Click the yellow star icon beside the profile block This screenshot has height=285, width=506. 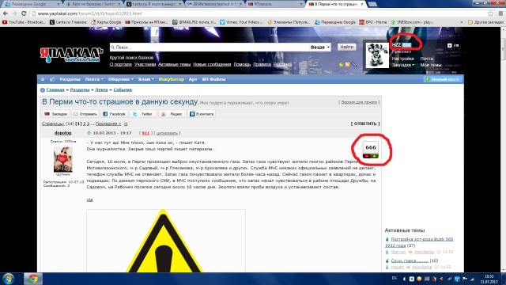(x=341, y=65)
